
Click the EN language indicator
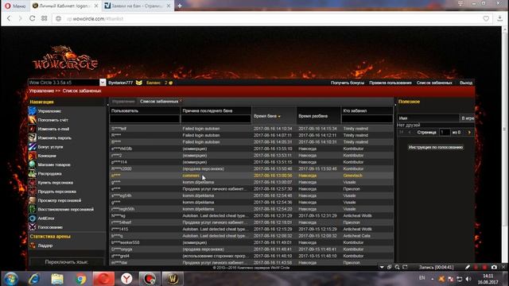(422, 278)
